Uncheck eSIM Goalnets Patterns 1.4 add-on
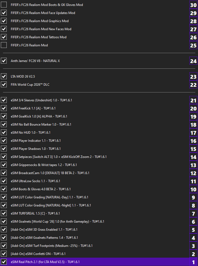 (4, 237)
